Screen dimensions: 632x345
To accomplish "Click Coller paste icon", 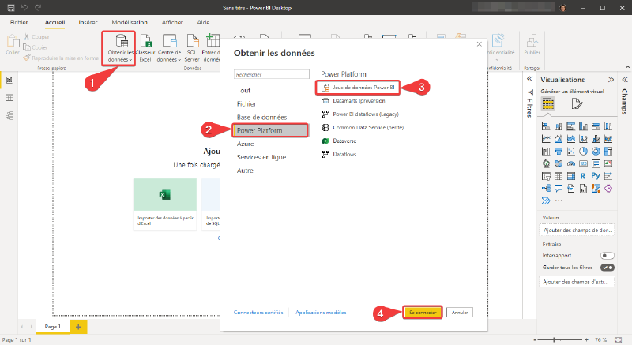I will (x=13, y=45).
